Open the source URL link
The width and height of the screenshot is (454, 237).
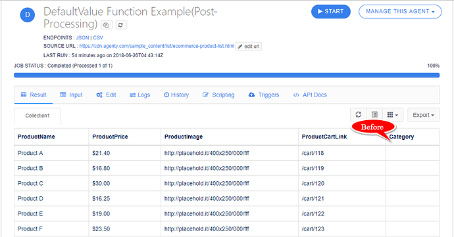(157, 46)
